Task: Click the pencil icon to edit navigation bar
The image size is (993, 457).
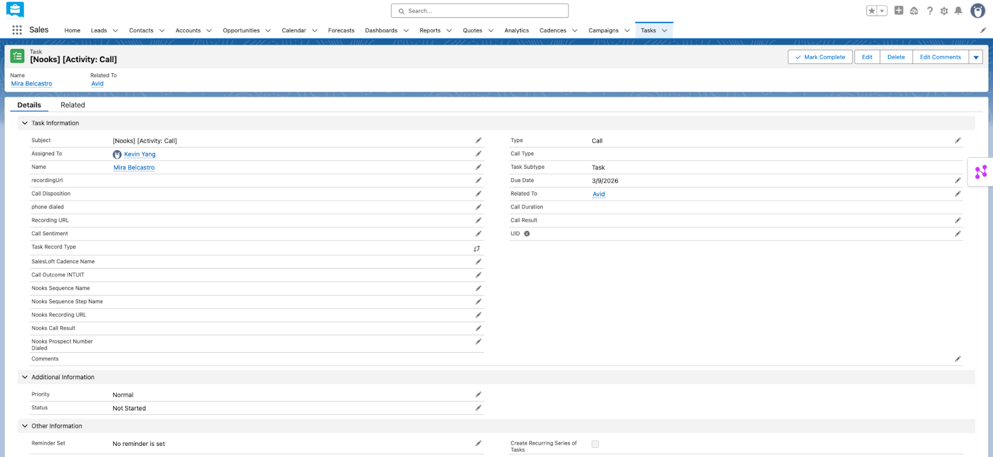Action: (982, 30)
